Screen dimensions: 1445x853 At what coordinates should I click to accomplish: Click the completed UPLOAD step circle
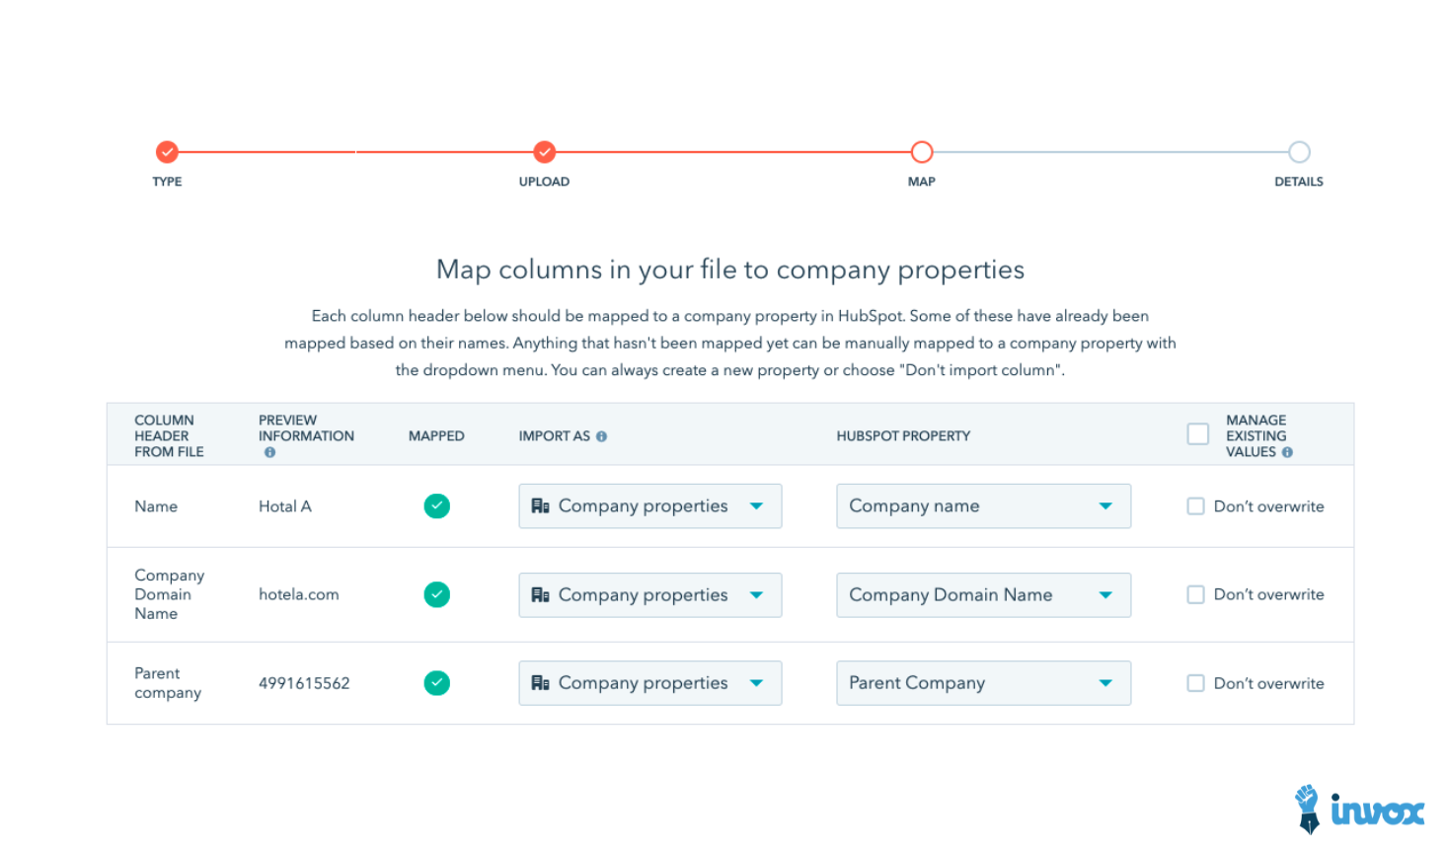click(x=544, y=152)
